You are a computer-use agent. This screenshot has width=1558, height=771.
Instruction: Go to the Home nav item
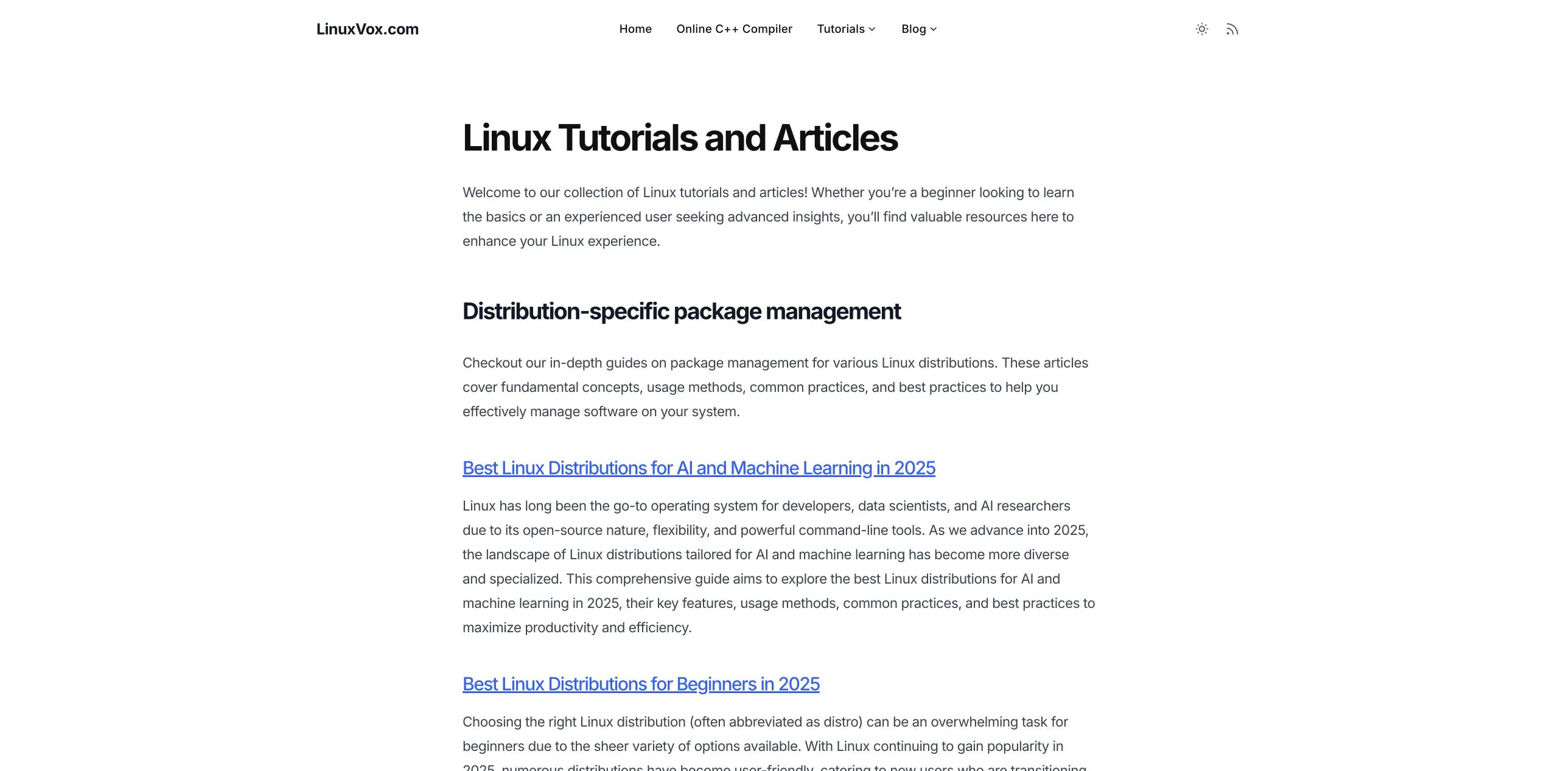coord(635,29)
